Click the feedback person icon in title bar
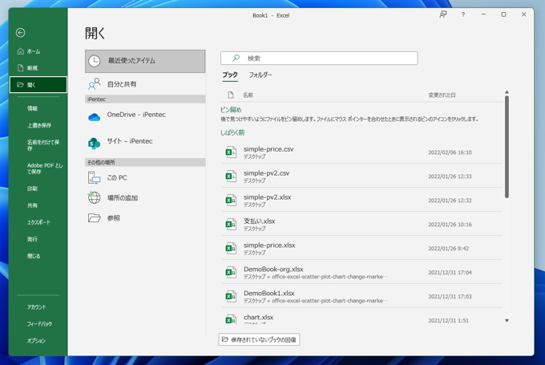545x365 pixels. 442,14
